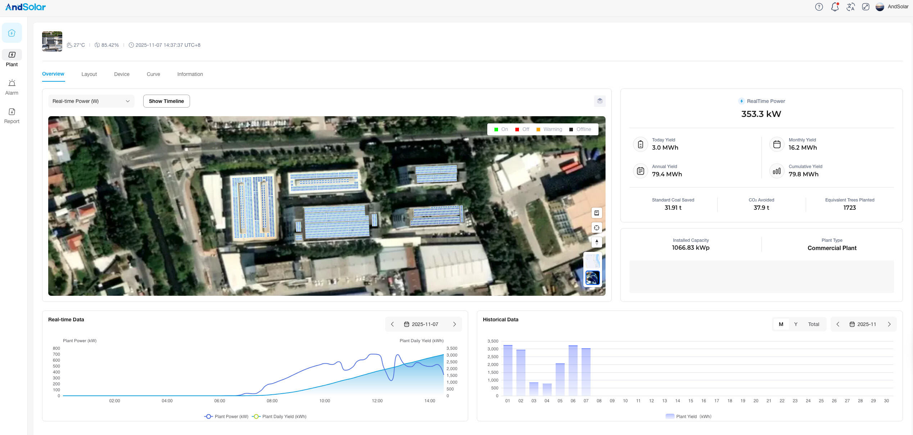The height and width of the screenshot is (435, 913).
Task: Open the help question mark icon
Action: coord(819,7)
